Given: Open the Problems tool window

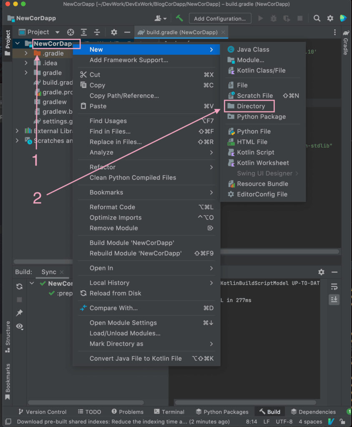Looking at the screenshot, I should pos(128,412).
